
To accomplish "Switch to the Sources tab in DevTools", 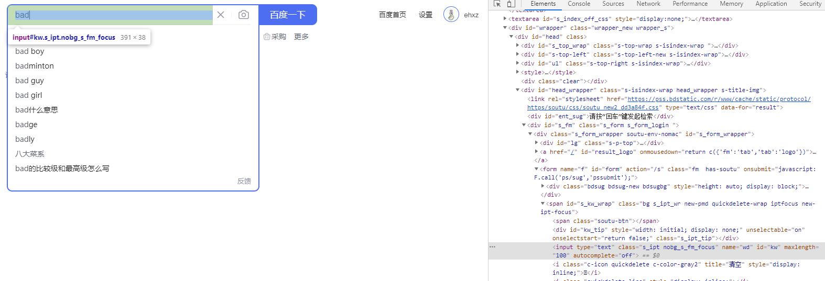I will click(x=613, y=4).
